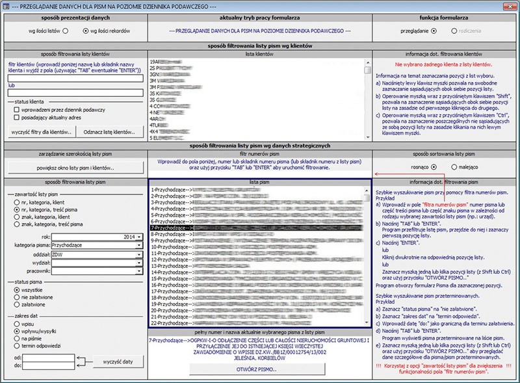The height and width of the screenshot is (383, 520).
Task: Select "na piśmie" date range option
Action: click(x=17, y=339)
